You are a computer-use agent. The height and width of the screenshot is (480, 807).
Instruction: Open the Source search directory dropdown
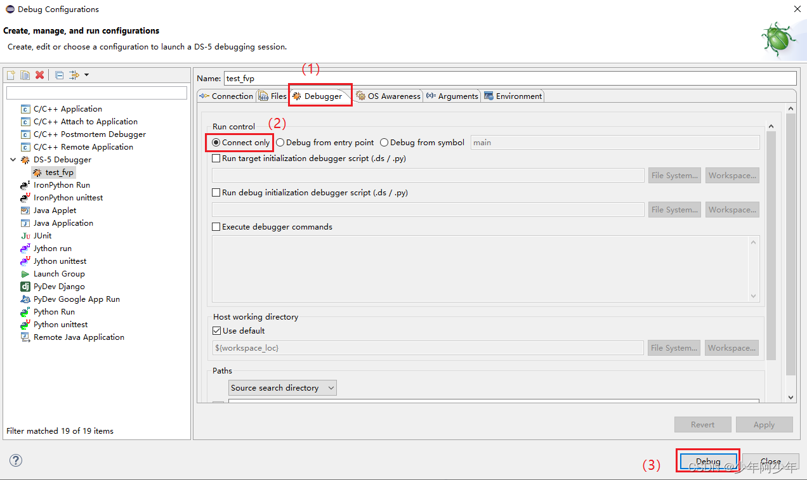tap(282, 387)
